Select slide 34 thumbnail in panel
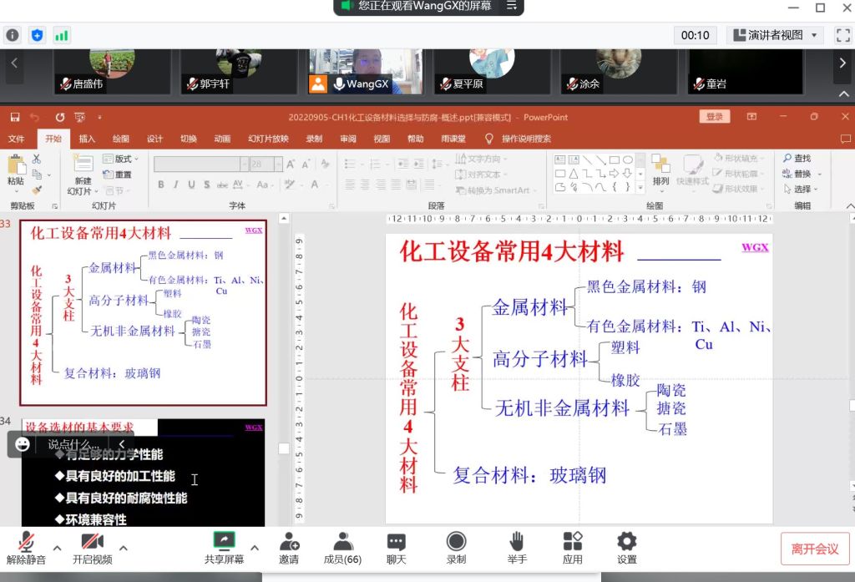Viewport: 855px width, 582px height. coord(143,472)
